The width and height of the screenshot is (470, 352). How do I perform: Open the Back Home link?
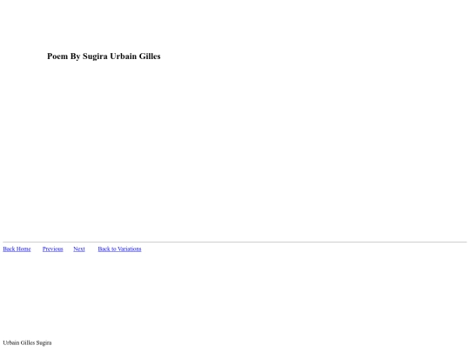tap(17, 249)
